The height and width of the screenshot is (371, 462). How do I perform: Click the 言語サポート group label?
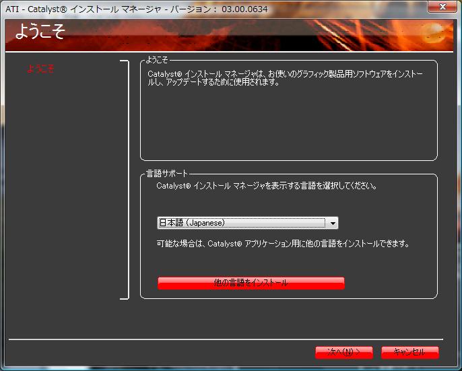167,174
